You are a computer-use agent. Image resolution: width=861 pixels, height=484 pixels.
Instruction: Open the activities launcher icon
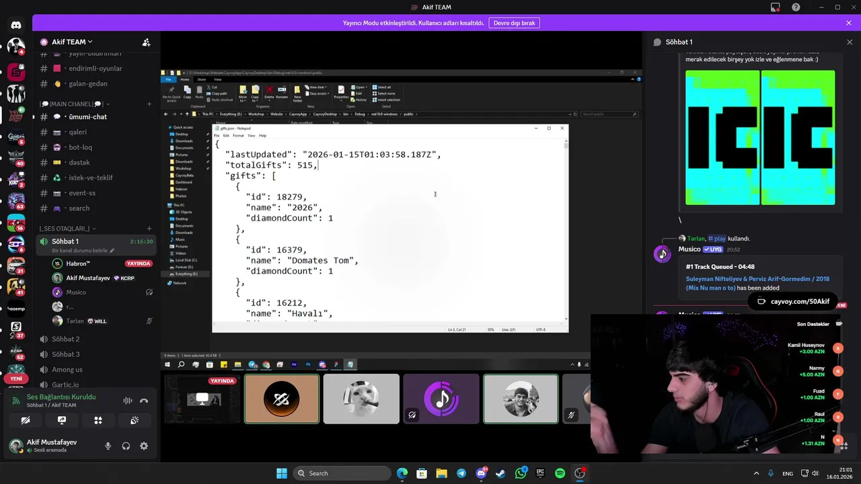[x=98, y=420]
